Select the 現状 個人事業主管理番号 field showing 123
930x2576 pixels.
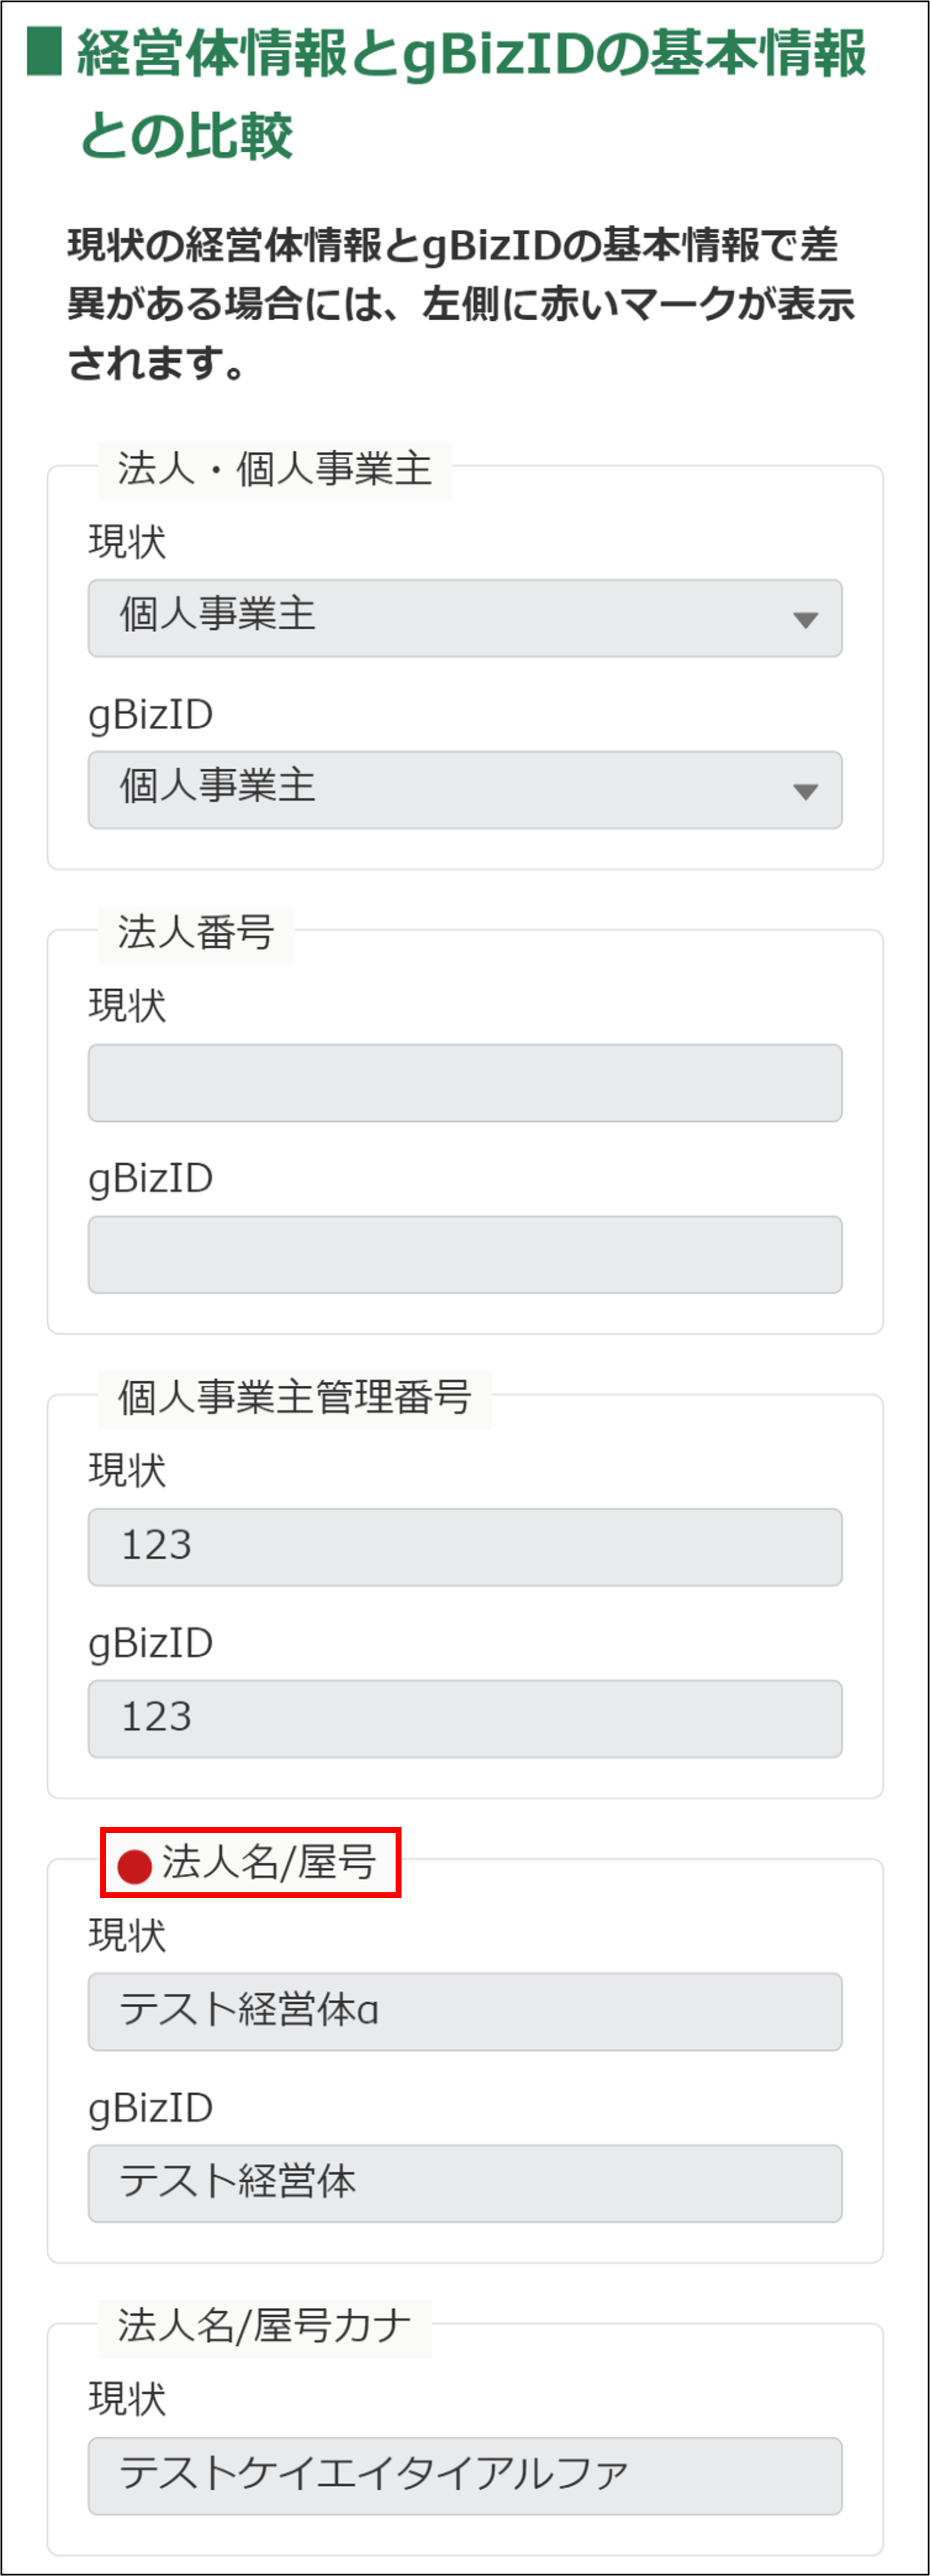tap(465, 1547)
